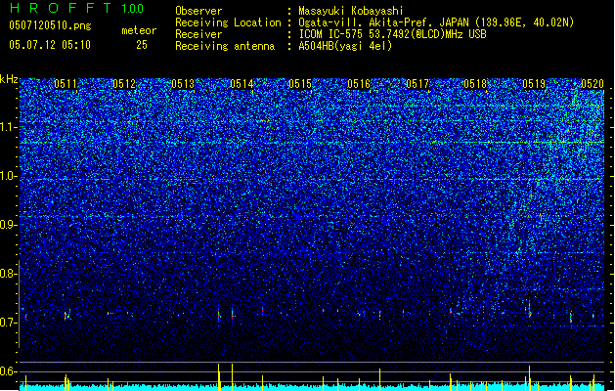This screenshot has width=615, height=391.
Task: Click the 'meteor' label above the count
Action: pyautogui.click(x=139, y=30)
